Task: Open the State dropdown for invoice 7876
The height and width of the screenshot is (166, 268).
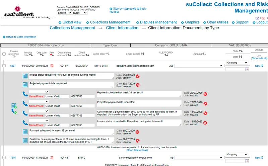Action: point(237,154)
